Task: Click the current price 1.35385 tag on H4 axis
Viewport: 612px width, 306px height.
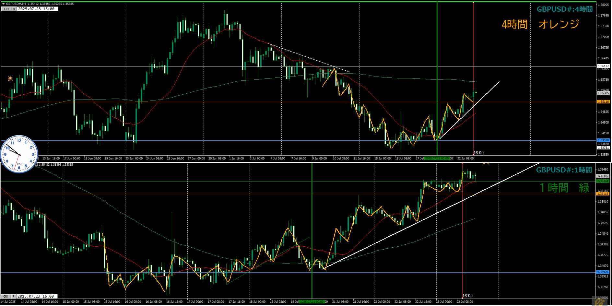Action: (x=603, y=93)
